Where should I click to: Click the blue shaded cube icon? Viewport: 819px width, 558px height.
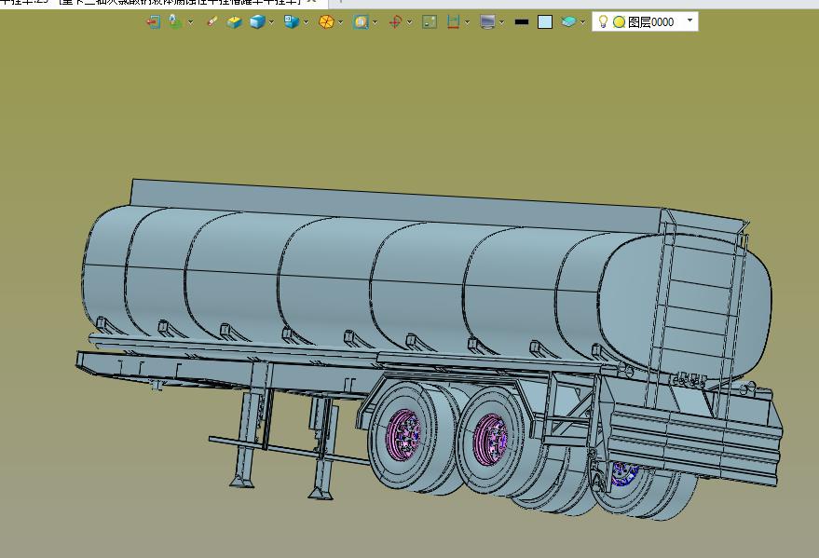(257, 22)
